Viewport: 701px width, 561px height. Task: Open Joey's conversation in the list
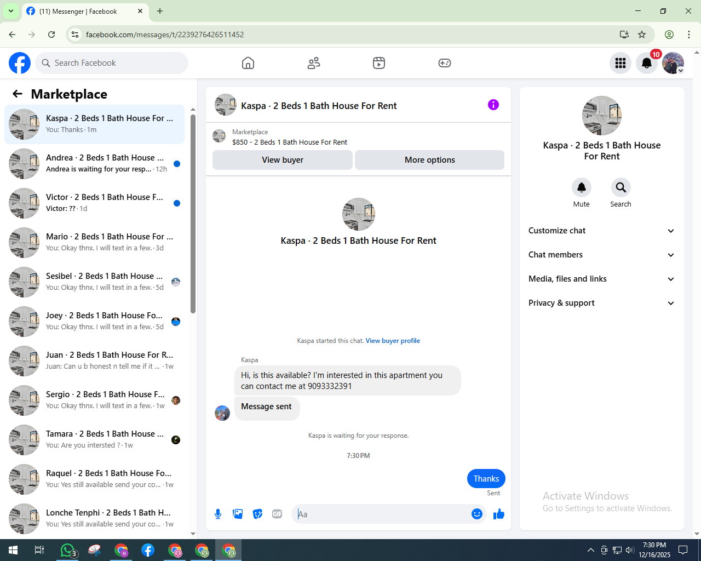coord(95,322)
